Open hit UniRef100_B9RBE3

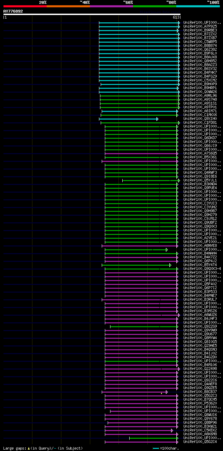(200, 30)
